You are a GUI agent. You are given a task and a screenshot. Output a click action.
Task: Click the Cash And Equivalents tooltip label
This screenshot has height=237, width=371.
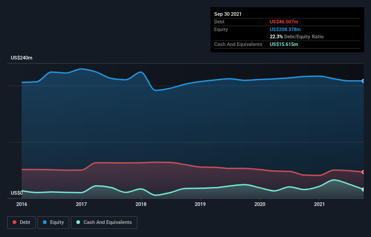point(238,44)
